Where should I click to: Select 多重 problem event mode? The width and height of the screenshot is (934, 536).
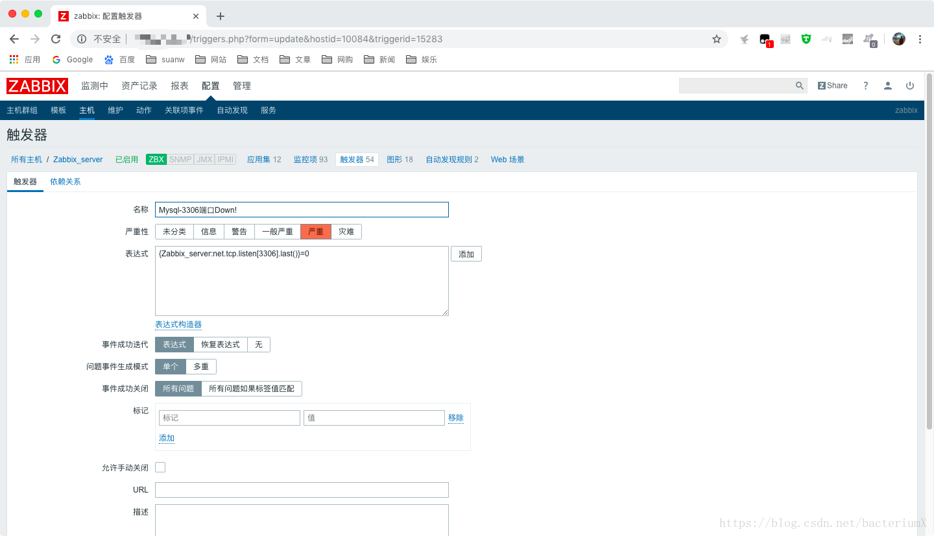(x=201, y=367)
